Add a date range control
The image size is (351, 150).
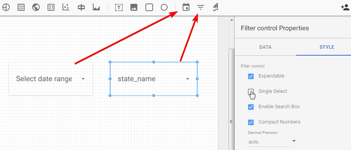click(x=186, y=7)
